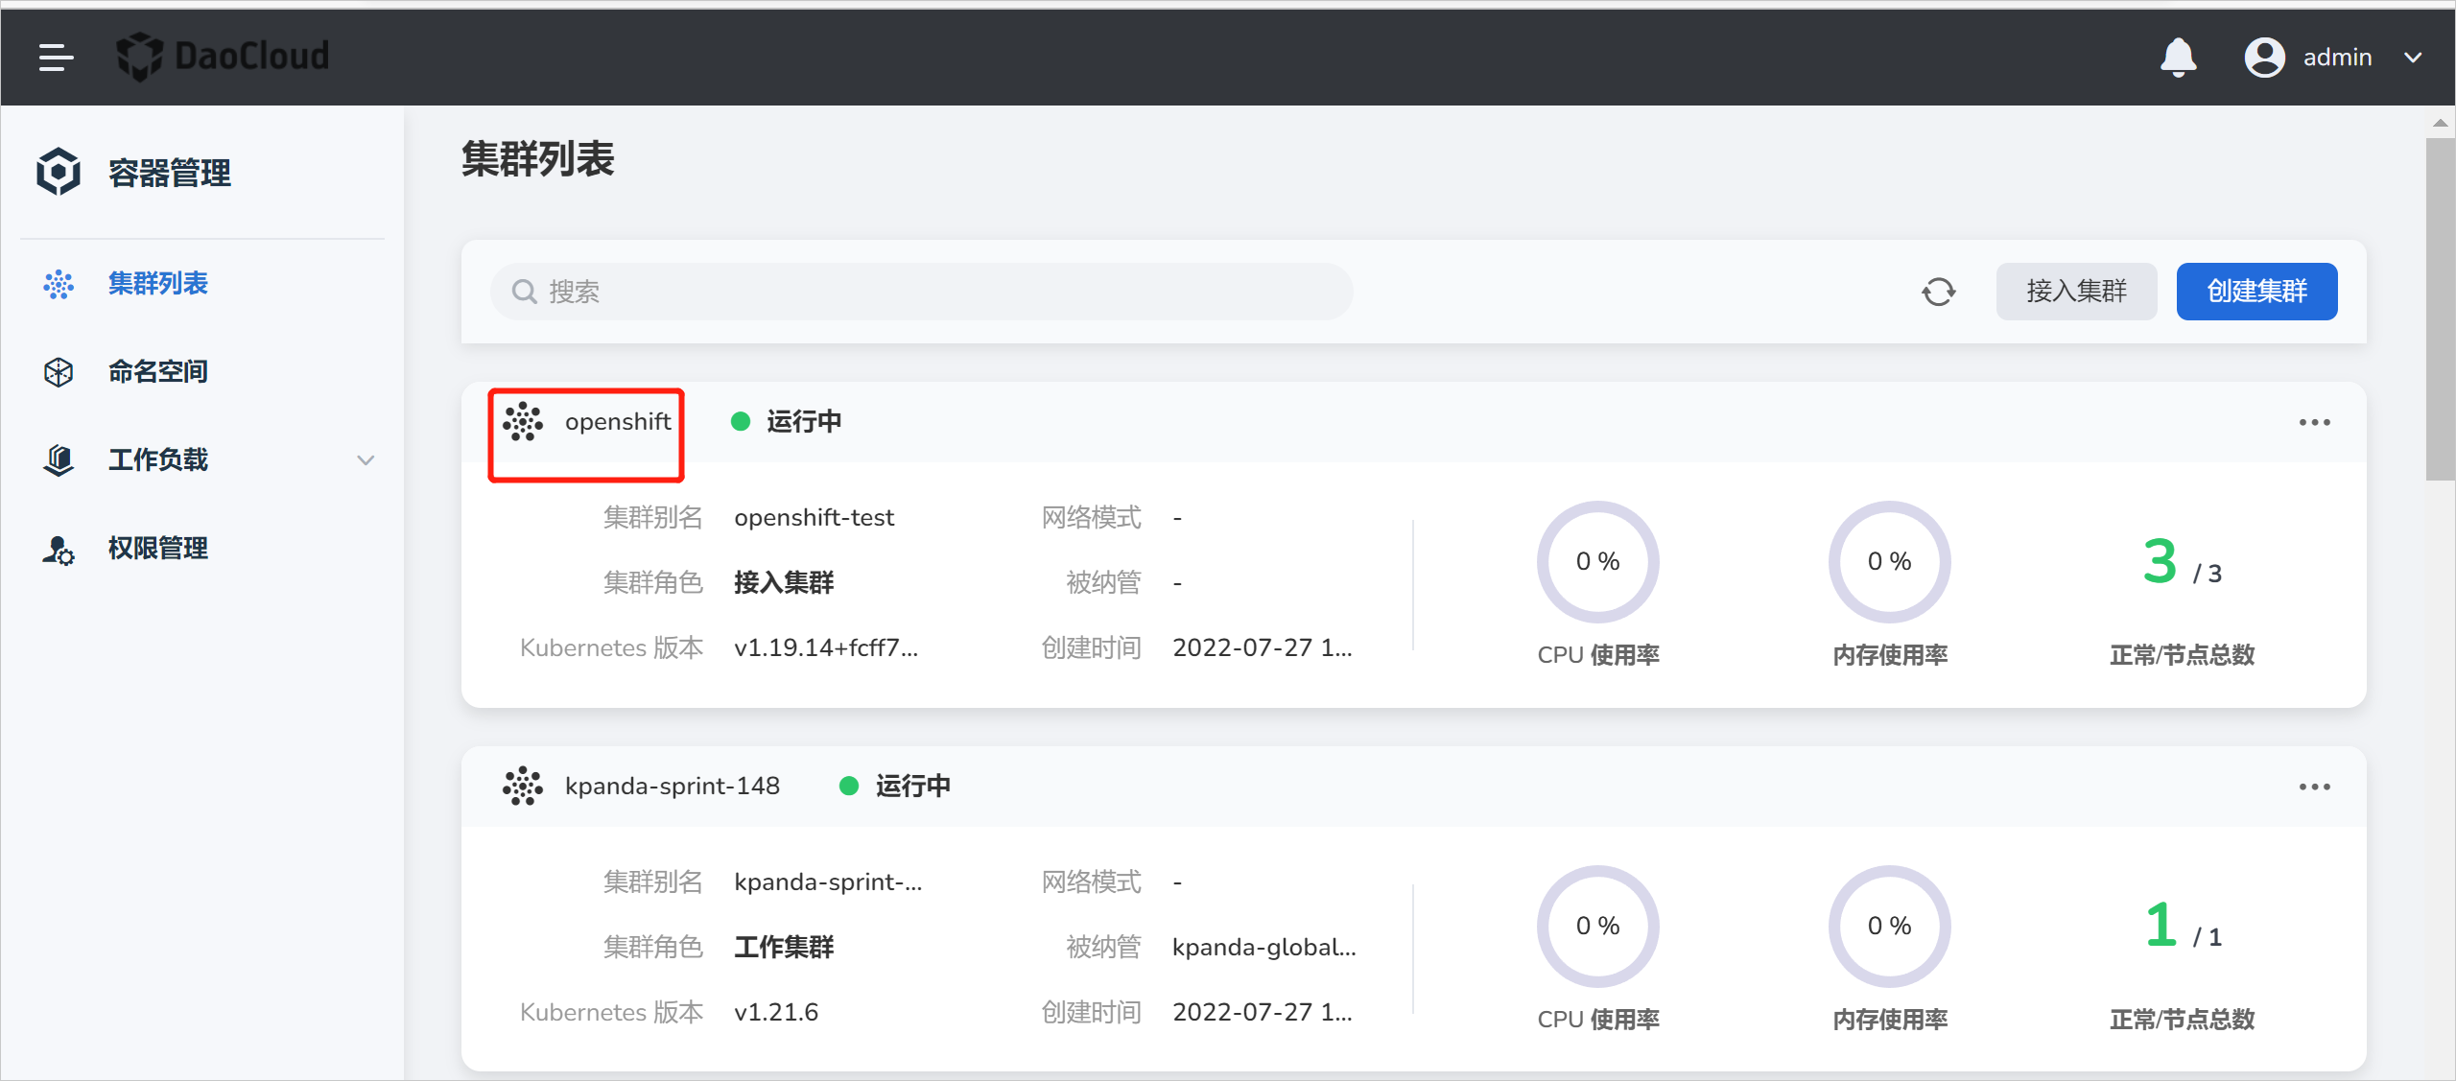Screen dimensions: 2456x1081
Task: Expand the 工作负载 chevron
Action: pos(366,460)
